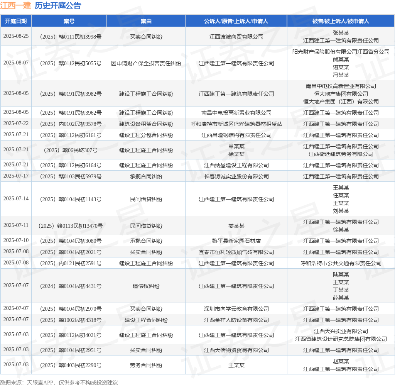The width and height of the screenshot is (395, 386).
Task: Click defendant 陆某某
Action: [x=341, y=274]
